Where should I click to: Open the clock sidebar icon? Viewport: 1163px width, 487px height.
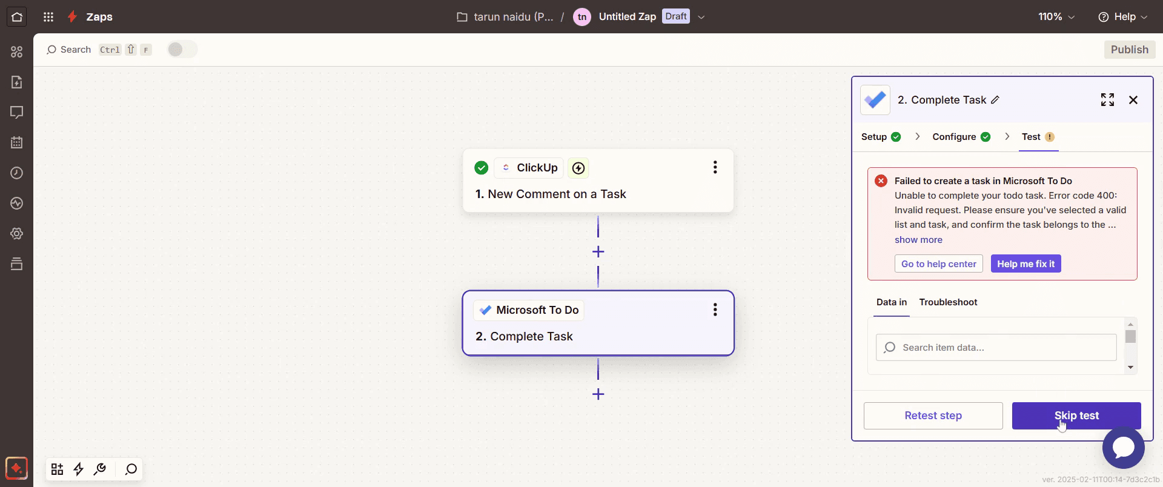pyautogui.click(x=17, y=173)
